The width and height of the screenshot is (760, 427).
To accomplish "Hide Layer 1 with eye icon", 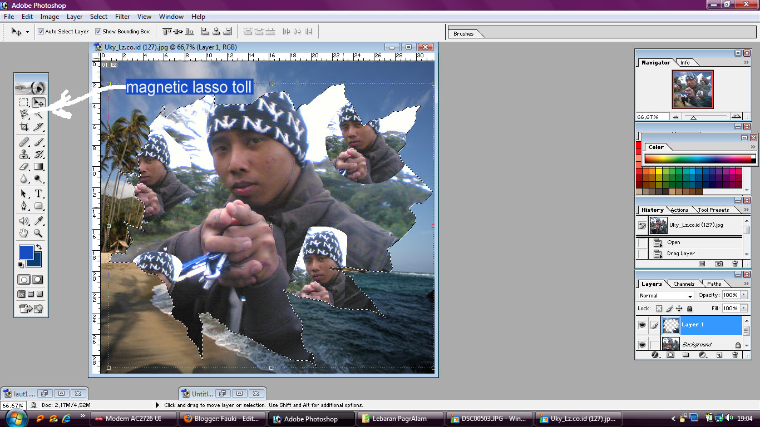I will click(x=642, y=325).
